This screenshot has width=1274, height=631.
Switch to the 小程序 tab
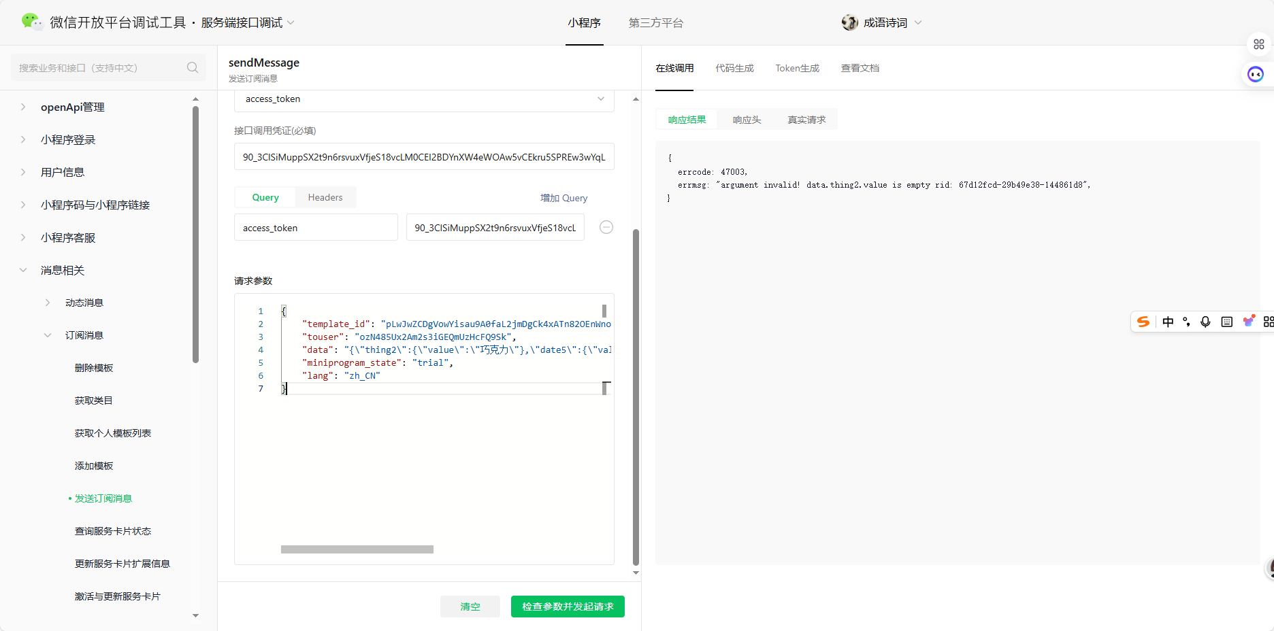(x=585, y=23)
